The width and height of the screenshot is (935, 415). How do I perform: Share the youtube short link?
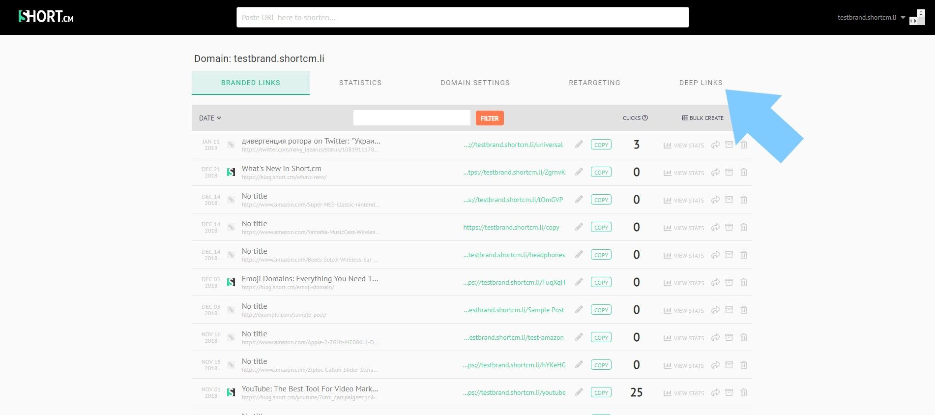coord(716,392)
